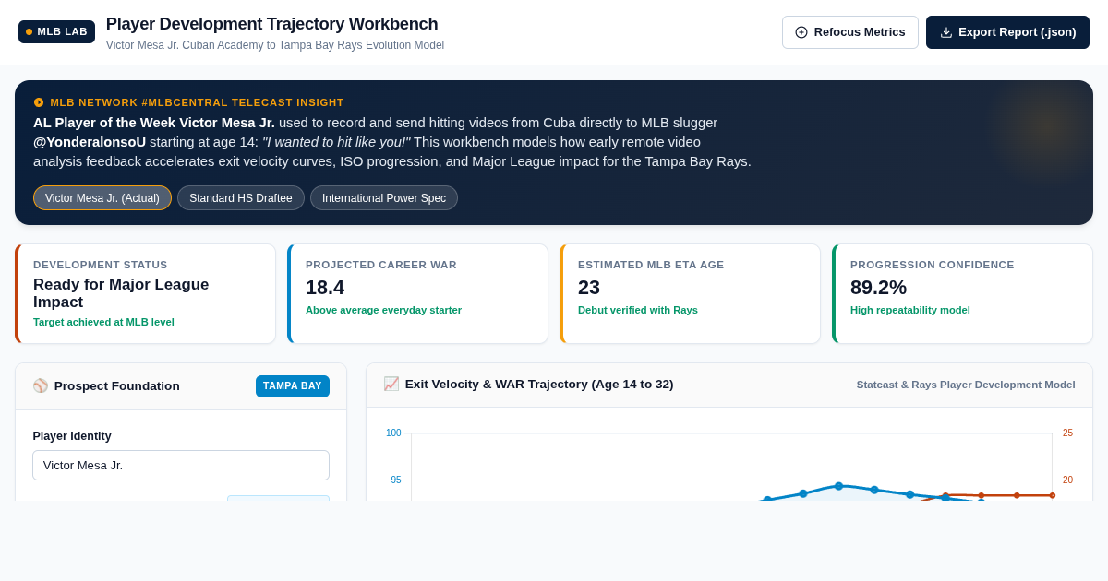1108x581 pixels.
Task: Click the Cuban Academy to Tampa Bay Rays subtitle
Action: (x=275, y=45)
